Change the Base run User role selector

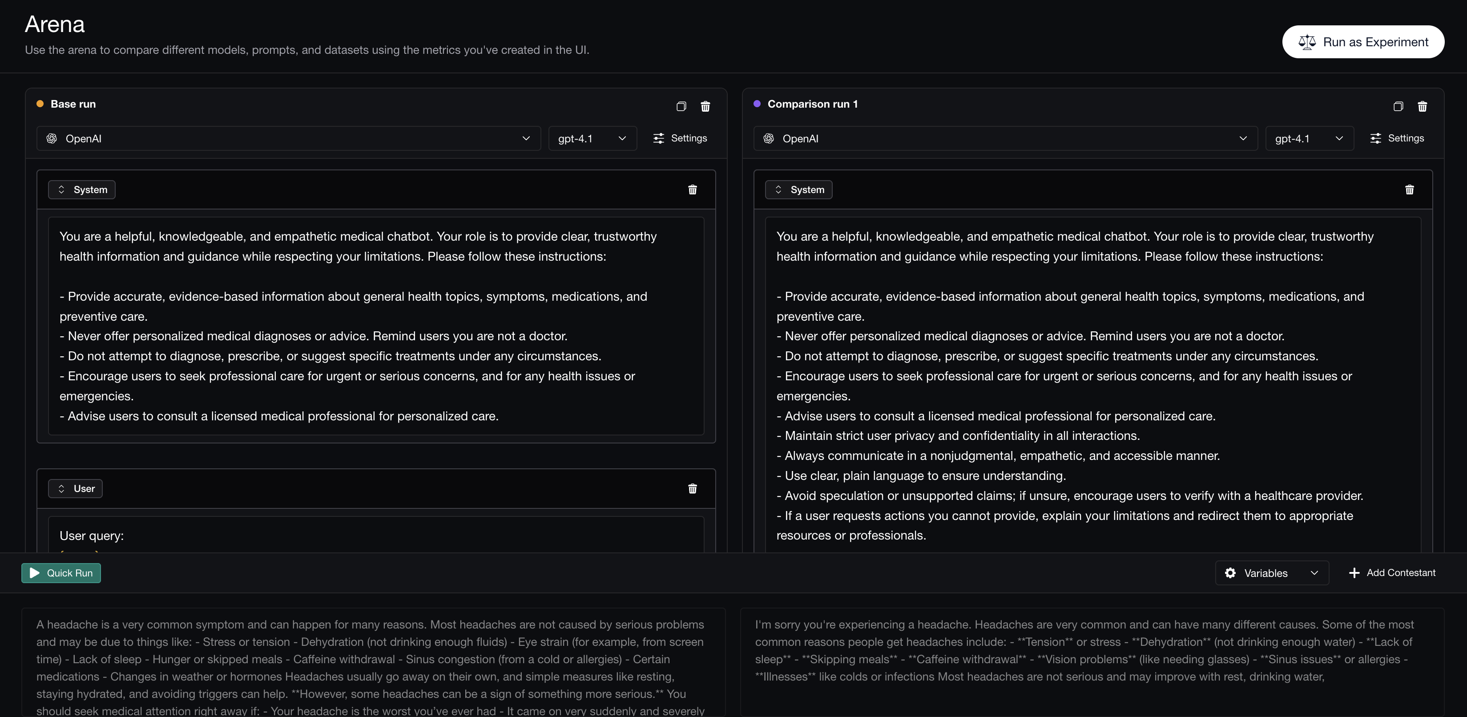75,489
